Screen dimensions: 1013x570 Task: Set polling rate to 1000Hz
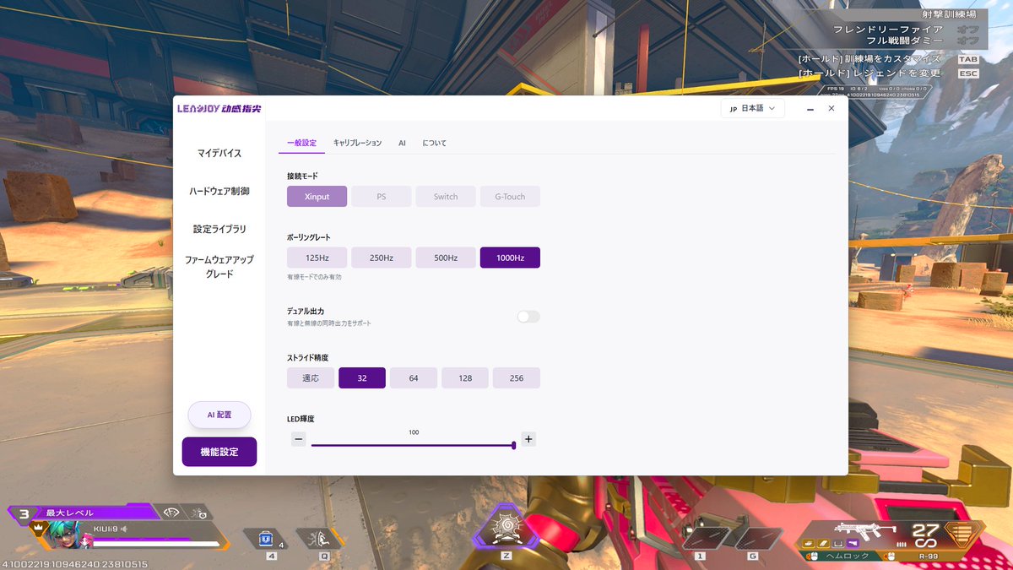510,258
